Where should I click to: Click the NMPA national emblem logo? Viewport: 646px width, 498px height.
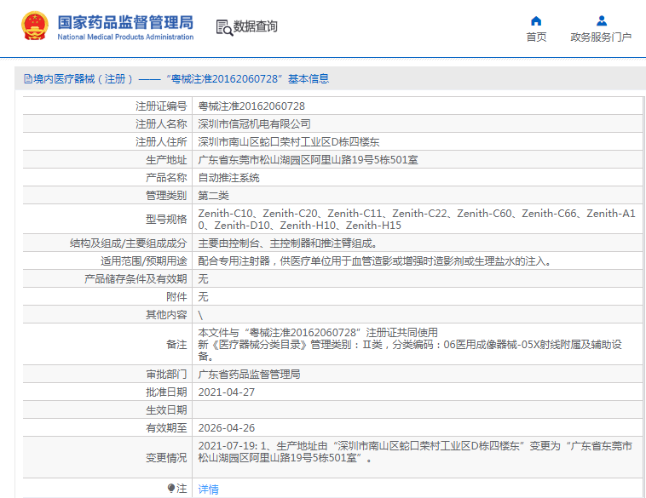point(35,26)
